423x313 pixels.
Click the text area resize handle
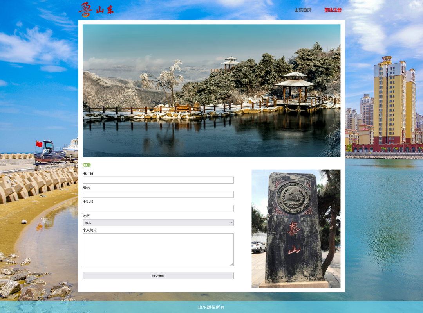click(x=231, y=264)
